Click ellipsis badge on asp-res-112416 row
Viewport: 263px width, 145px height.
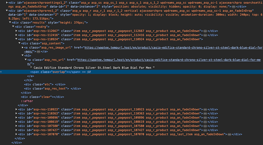coord(205,35)
